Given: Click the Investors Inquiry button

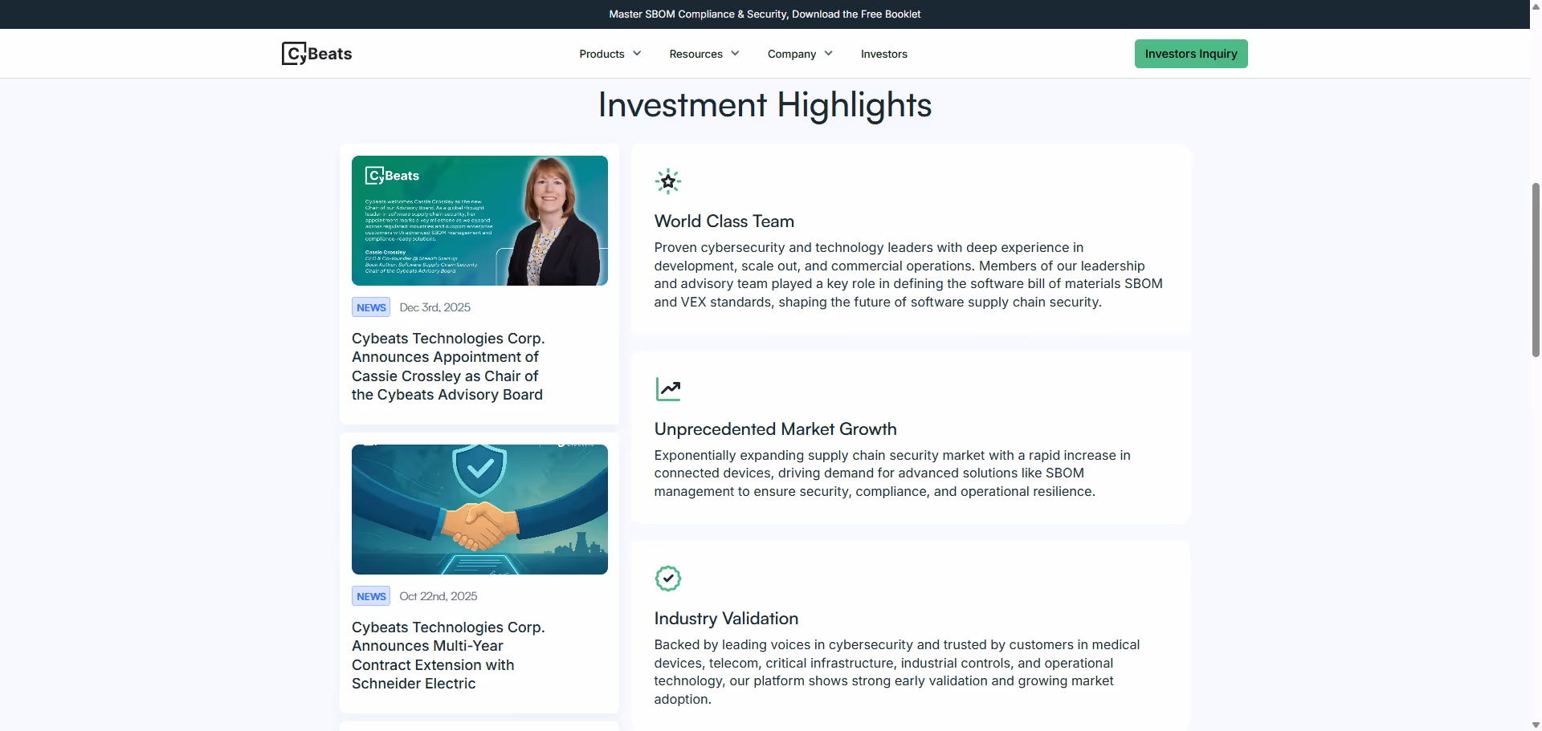Looking at the screenshot, I should 1191,54.
